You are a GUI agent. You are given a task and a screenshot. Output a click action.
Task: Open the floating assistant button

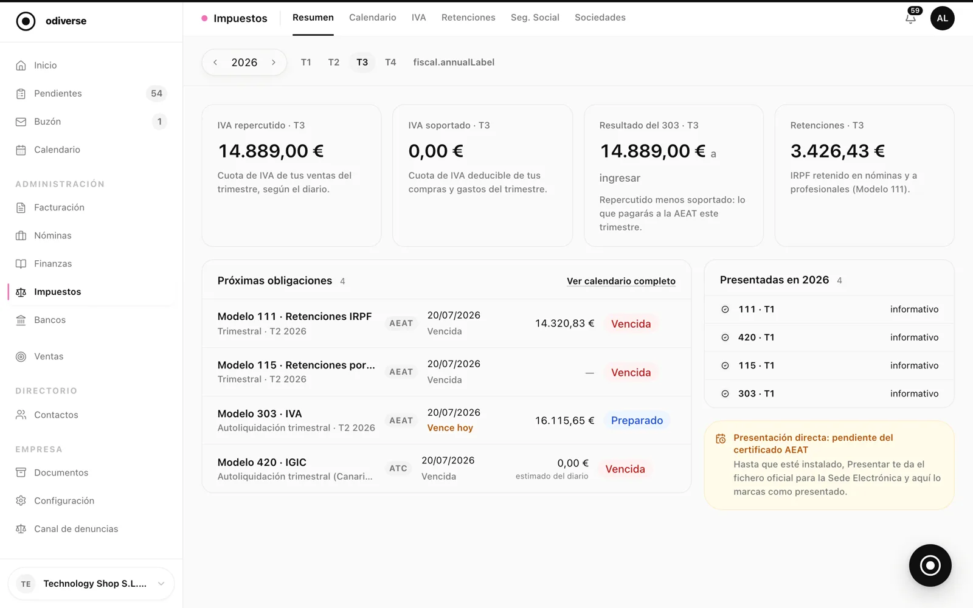(930, 565)
